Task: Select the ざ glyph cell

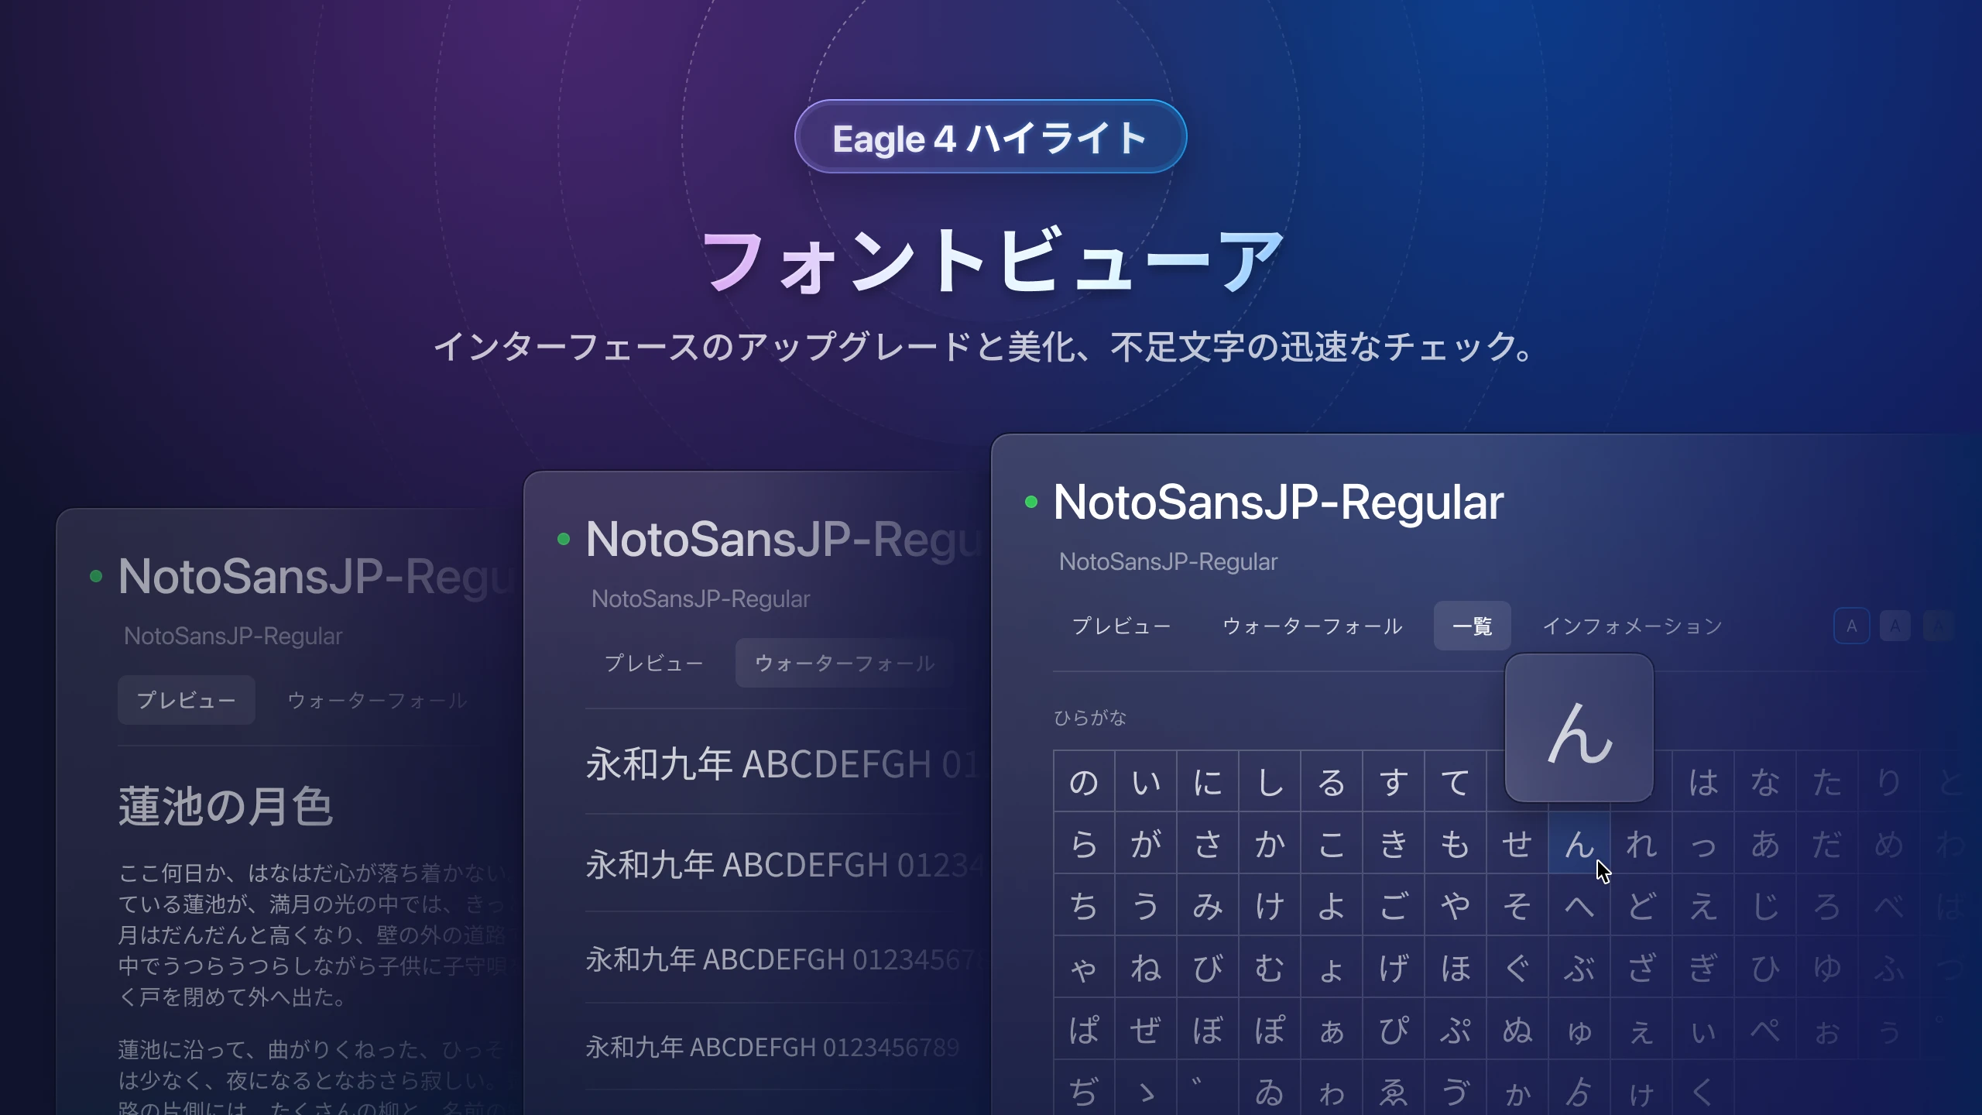Action: coord(1641,967)
